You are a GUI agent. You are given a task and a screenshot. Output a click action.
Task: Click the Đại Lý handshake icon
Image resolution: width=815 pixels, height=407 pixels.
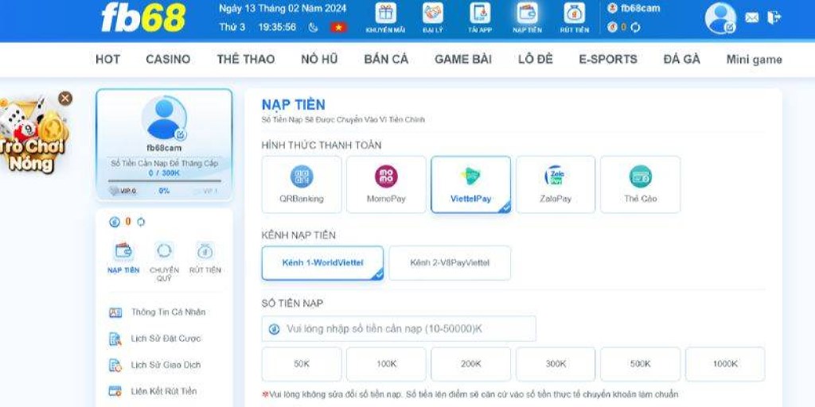(432, 14)
